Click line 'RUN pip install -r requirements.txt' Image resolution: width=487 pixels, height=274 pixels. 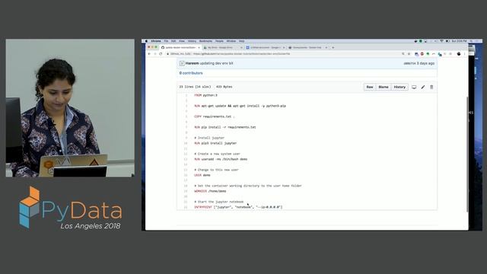pyautogui.click(x=225, y=127)
